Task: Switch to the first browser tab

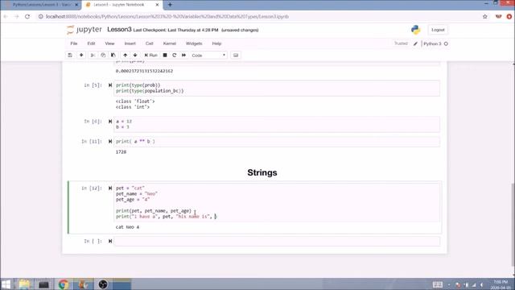Action: click(41, 5)
